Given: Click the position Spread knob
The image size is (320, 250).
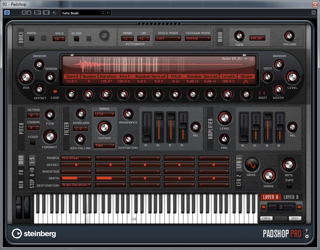Looking at the screenshot, I should [x=50, y=77].
